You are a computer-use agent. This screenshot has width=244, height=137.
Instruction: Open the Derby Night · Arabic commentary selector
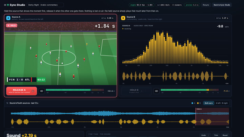pos(45,5)
